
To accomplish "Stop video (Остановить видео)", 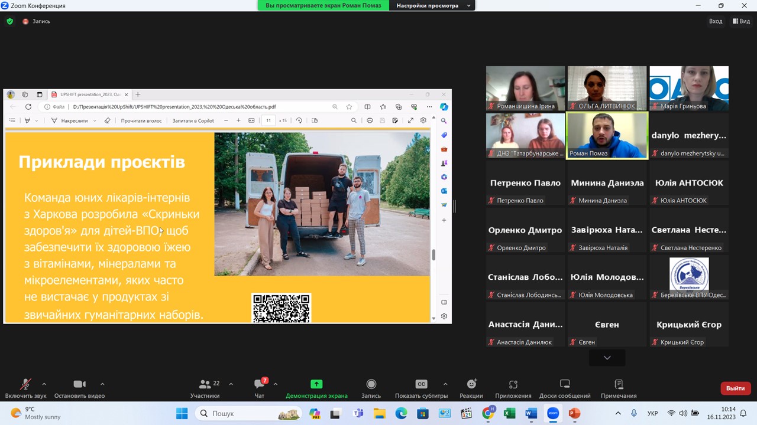I will (79, 387).
